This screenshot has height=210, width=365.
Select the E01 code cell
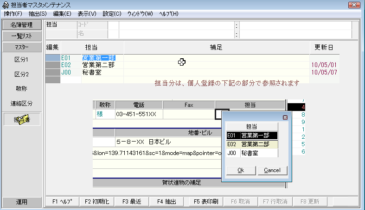tap(70, 58)
